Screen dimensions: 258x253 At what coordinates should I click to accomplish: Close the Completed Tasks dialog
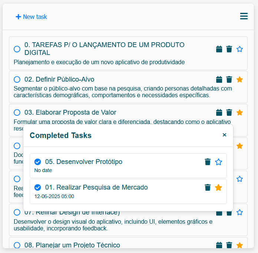point(224,135)
